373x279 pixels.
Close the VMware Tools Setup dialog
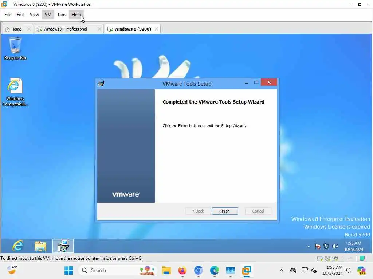click(x=269, y=82)
